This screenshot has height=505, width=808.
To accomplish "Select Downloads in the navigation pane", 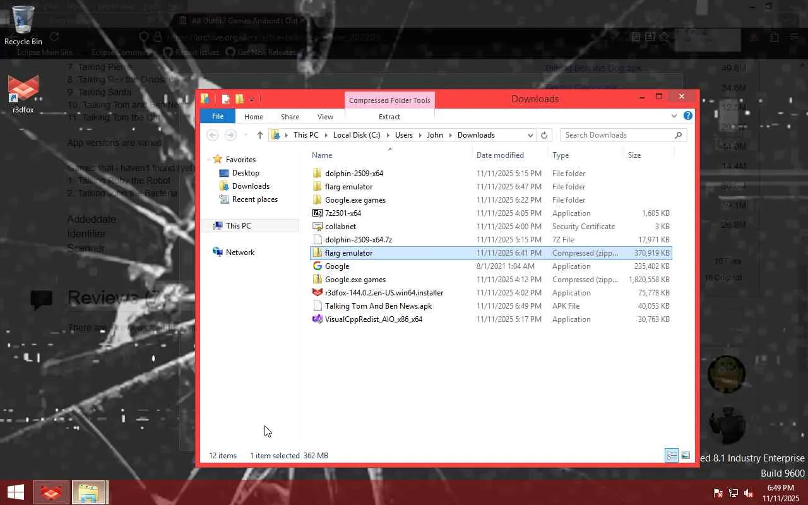I will [x=251, y=186].
